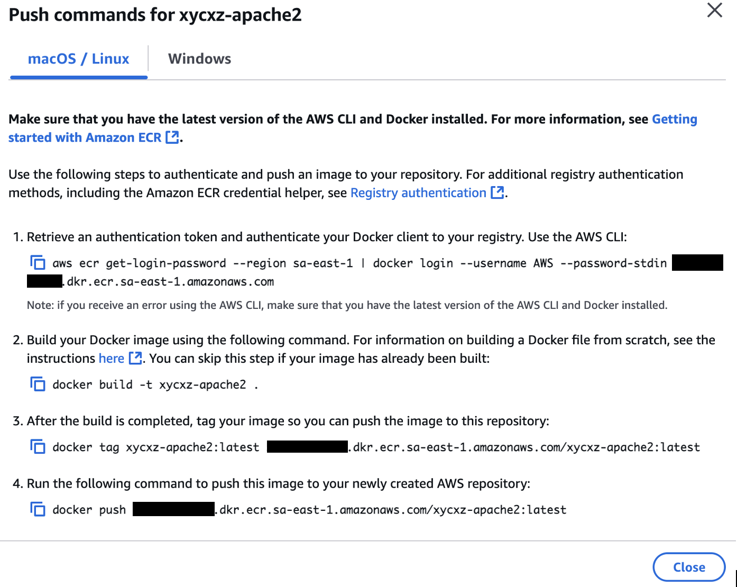
Task: Switch to the Windows tab
Action: tap(200, 59)
